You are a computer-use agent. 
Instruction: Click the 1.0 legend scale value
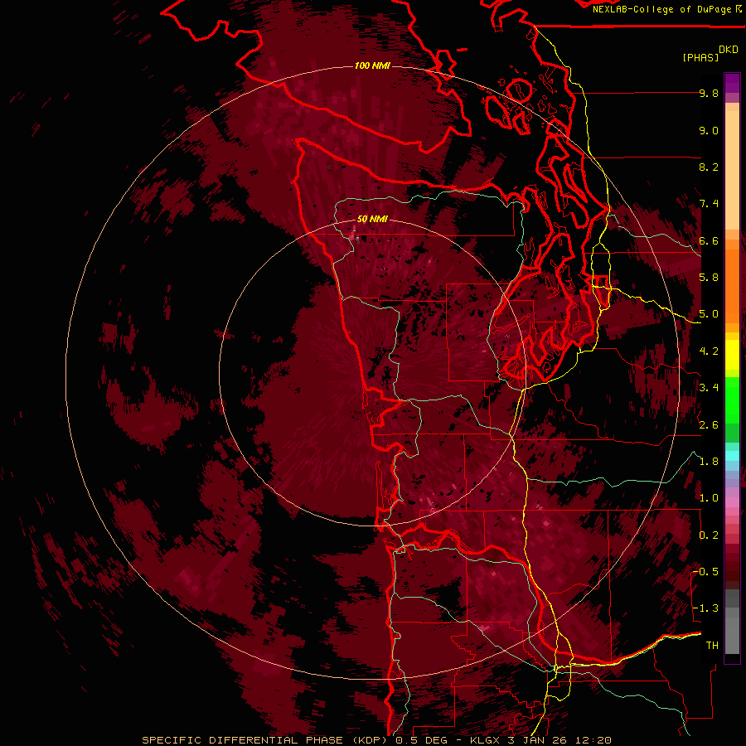709,498
